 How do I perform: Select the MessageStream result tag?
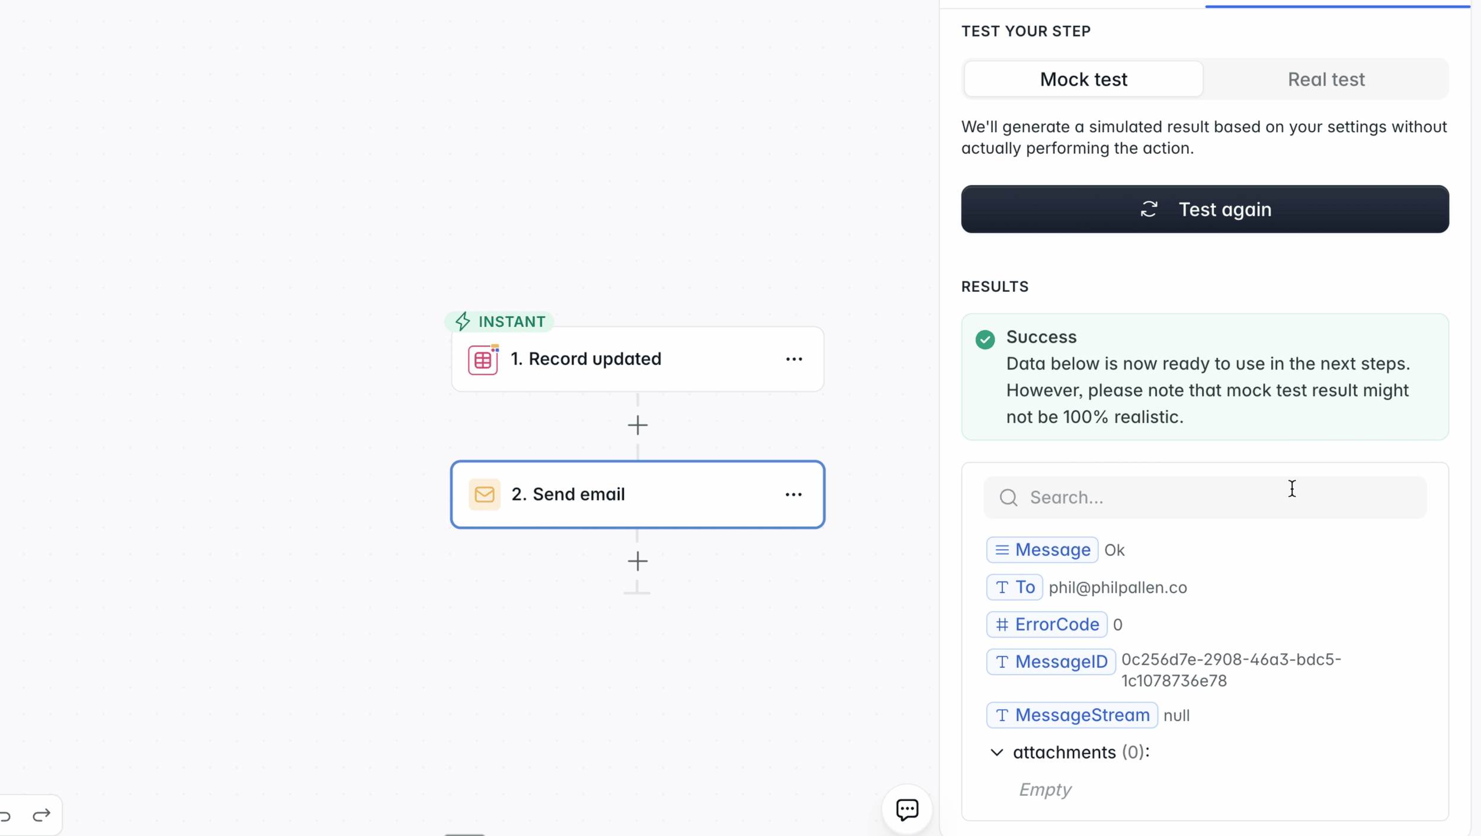click(1072, 715)
